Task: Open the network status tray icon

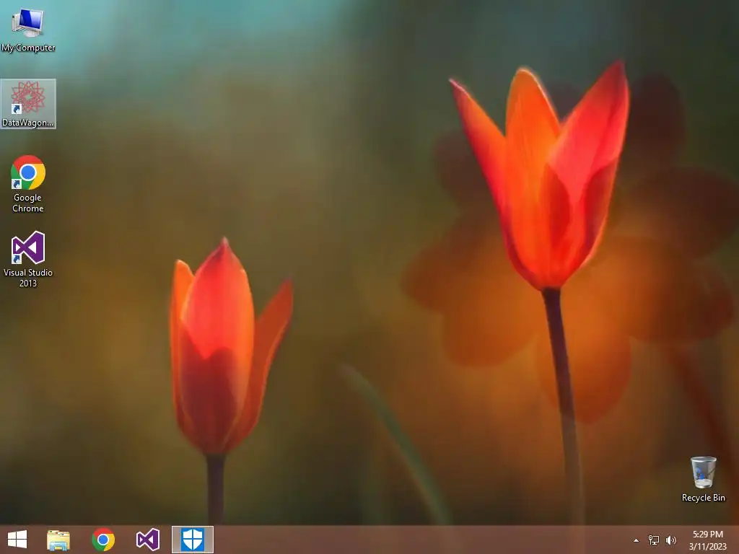Action: point(654,540)
